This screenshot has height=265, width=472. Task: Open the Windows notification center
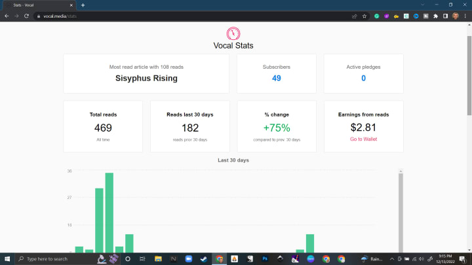click(x=463, y=258)
